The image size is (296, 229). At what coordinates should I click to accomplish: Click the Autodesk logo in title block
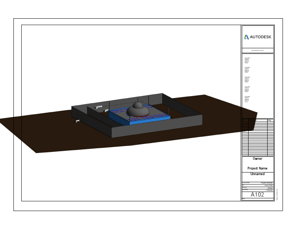258,37
